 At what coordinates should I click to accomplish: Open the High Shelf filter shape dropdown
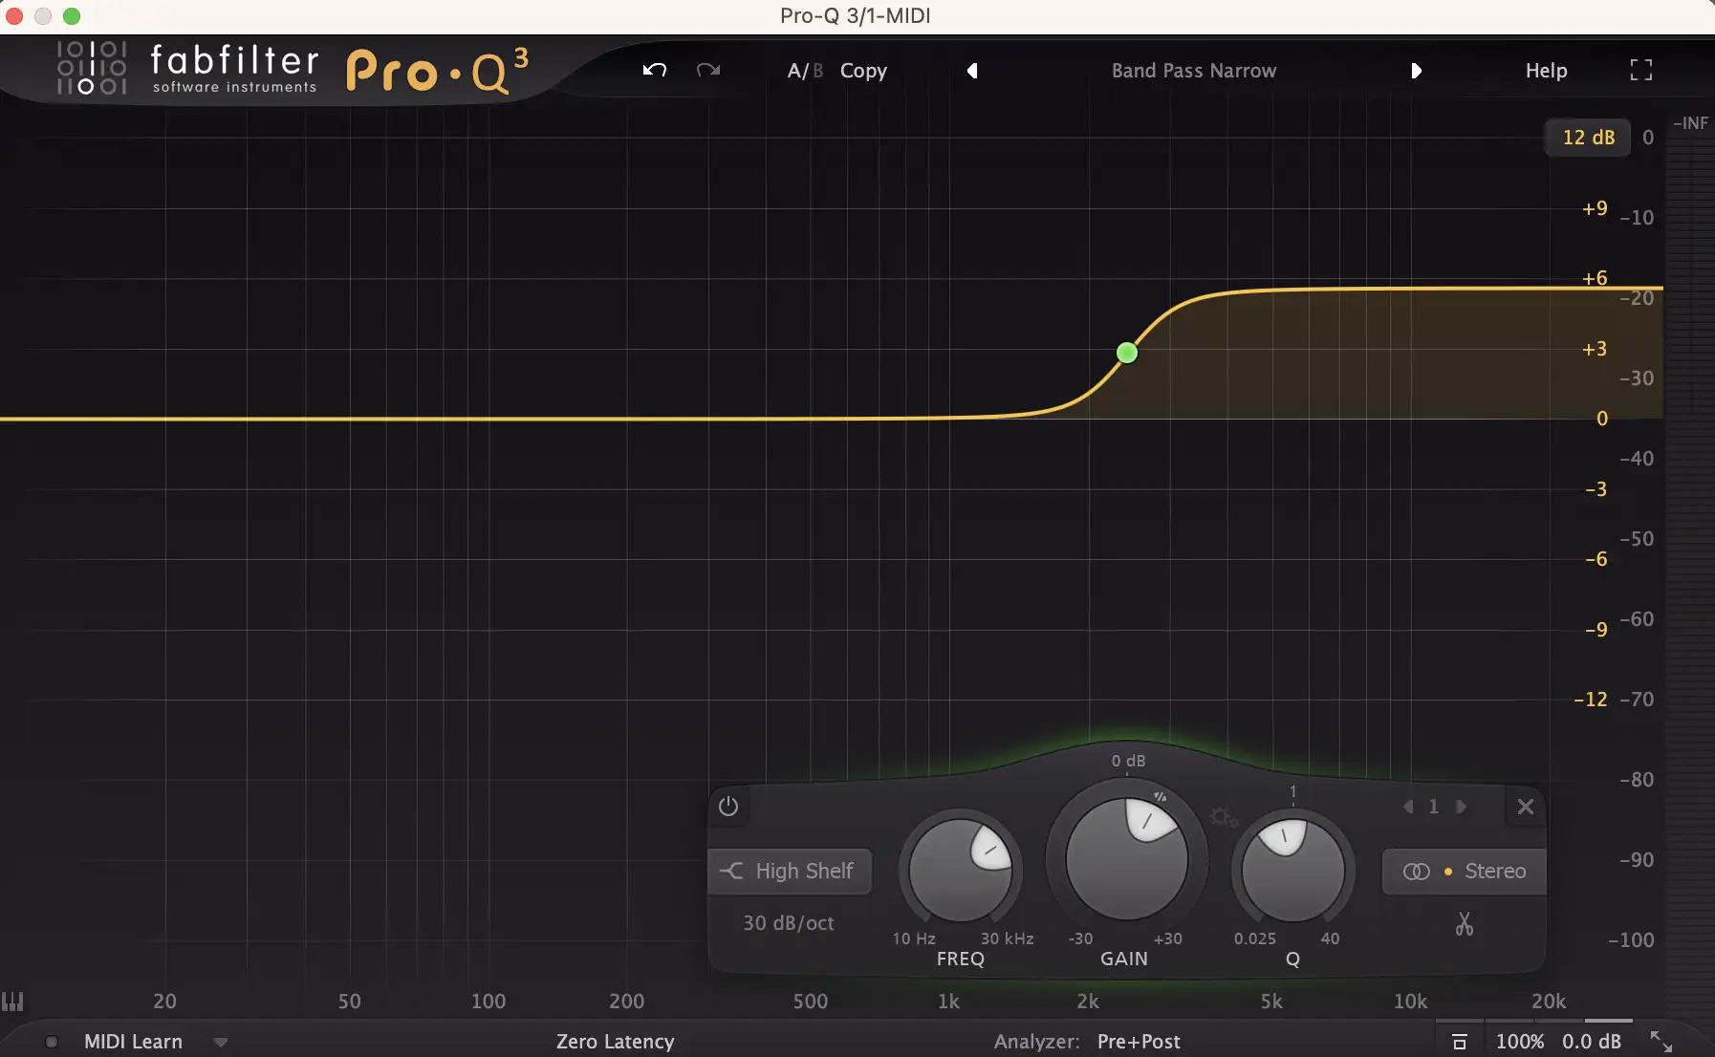click(790, 871)
